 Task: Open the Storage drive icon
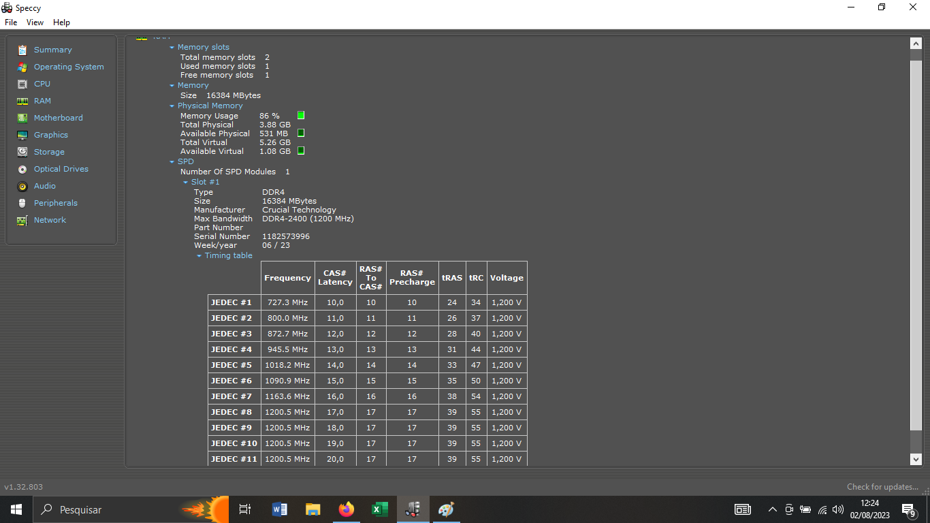[22, 152]
